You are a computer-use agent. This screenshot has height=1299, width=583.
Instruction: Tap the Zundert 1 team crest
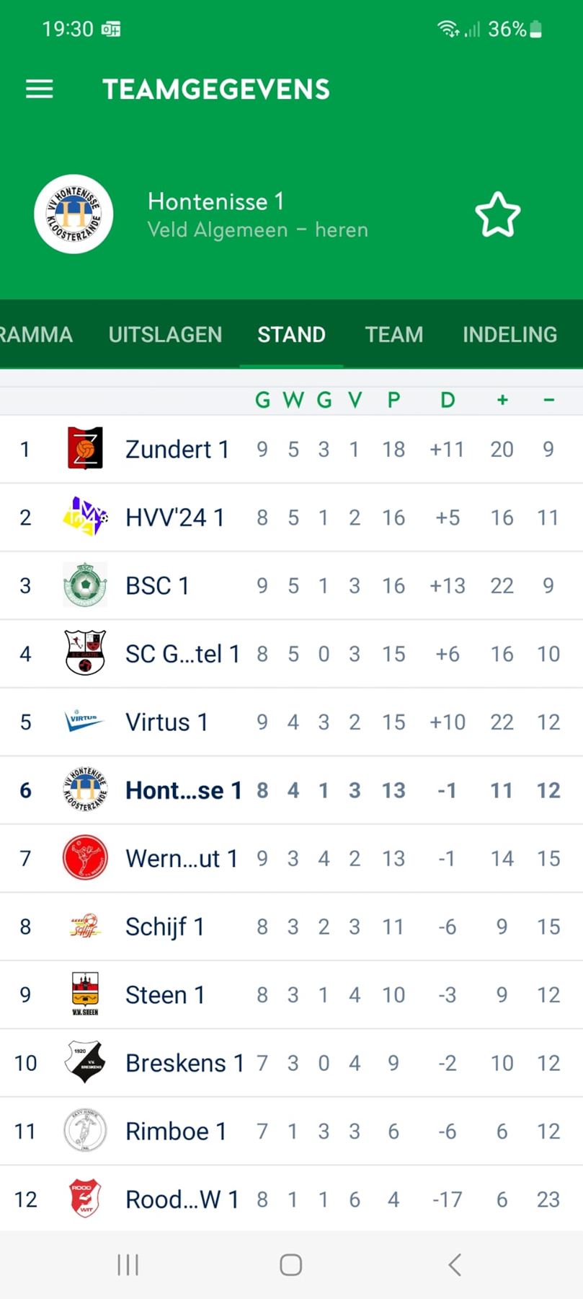[85, 448]
